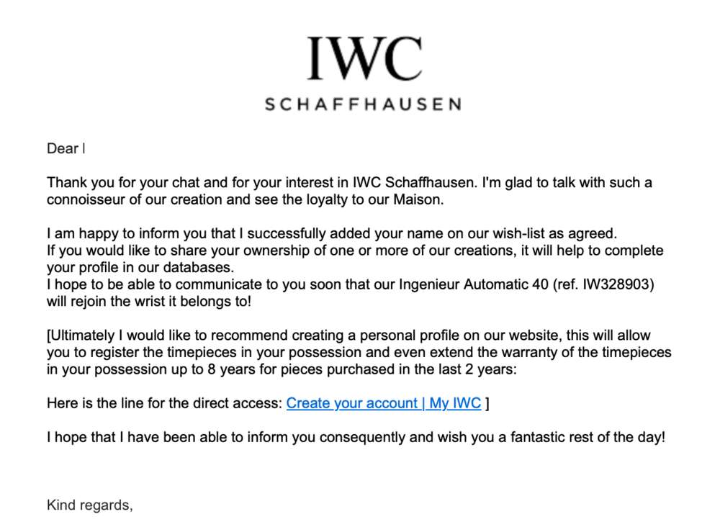Screen dimensions: 720x522
Task: Click the text Here is the line for the direct access
Action: [164, 403]
